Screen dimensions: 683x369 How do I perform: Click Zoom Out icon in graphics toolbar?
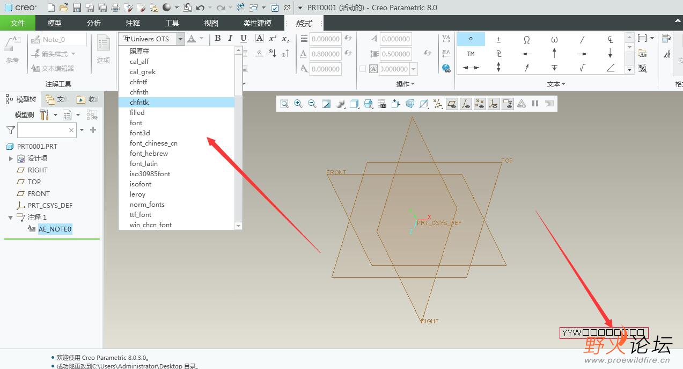coord(312,104)
